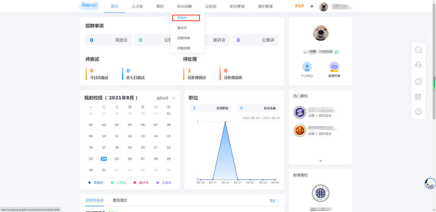Viewport: 436px width, 212px height.
Task: Click the help question mark icon
Action: pyautogui.click(x=418, y=111)
